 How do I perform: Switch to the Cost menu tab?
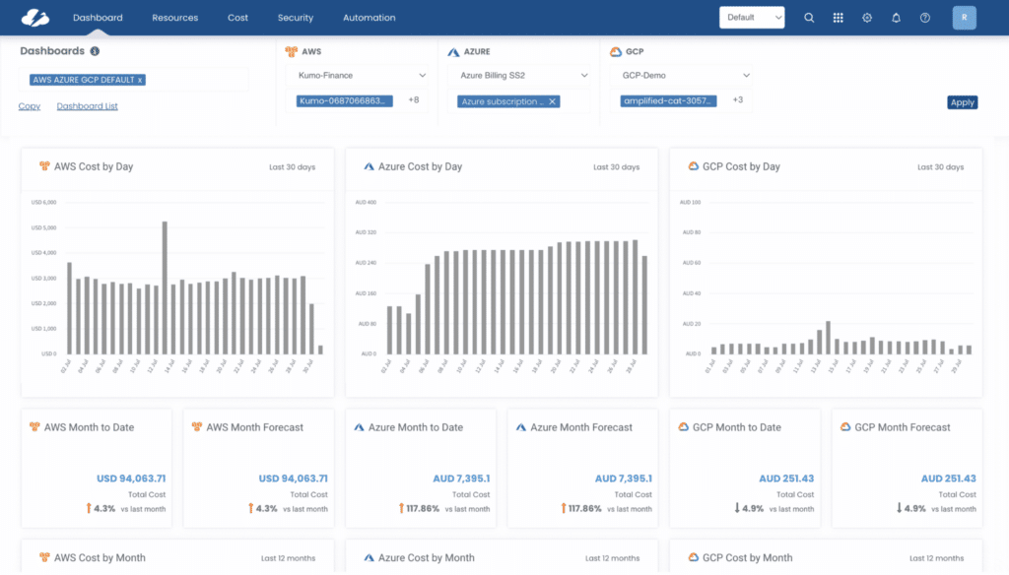(237, 17)
